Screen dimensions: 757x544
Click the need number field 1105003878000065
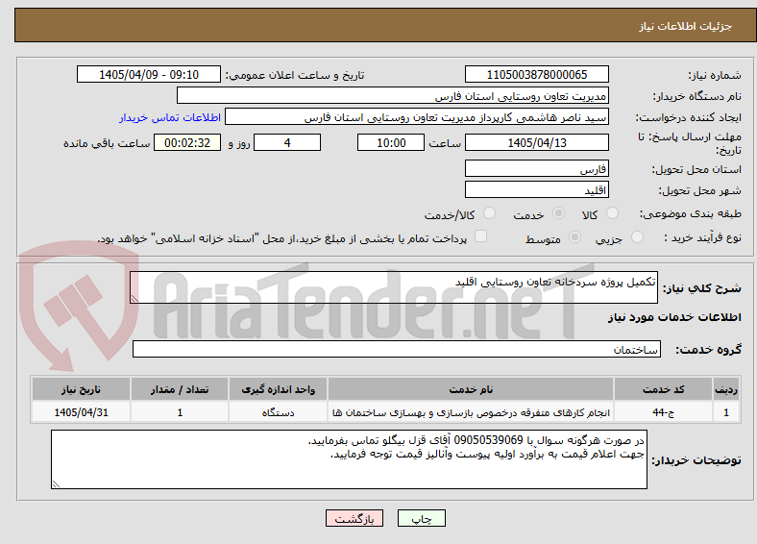click(x=536, y=74)
